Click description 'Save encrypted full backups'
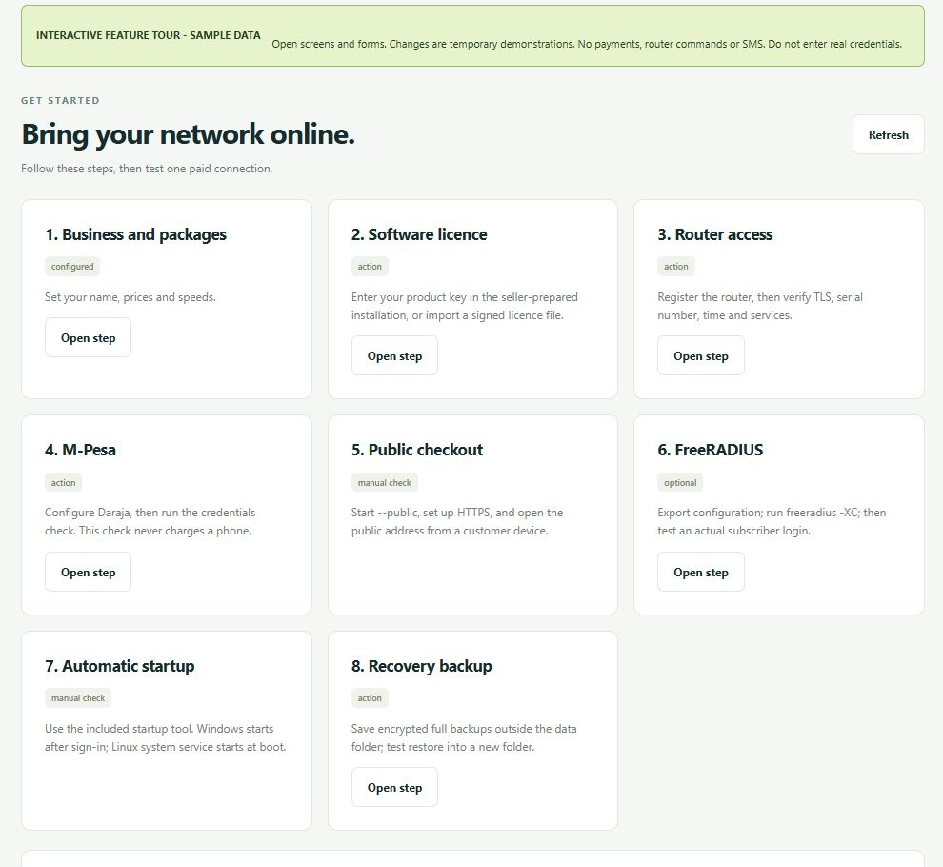 (x=464, y=737)
